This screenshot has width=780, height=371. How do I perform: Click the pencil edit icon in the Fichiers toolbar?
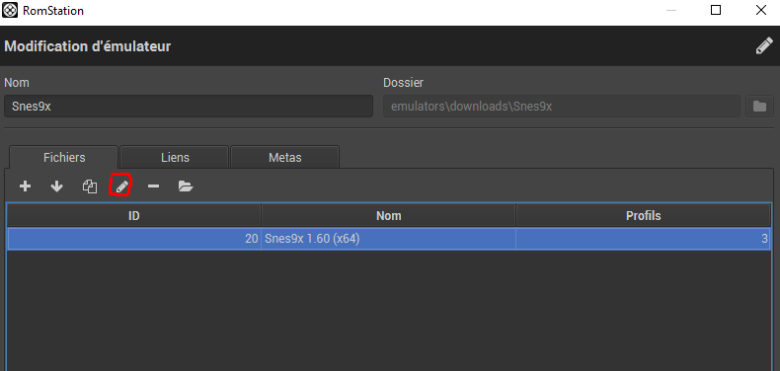coord(121,186)
